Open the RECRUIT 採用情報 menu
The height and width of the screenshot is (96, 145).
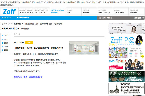(137, 11)
